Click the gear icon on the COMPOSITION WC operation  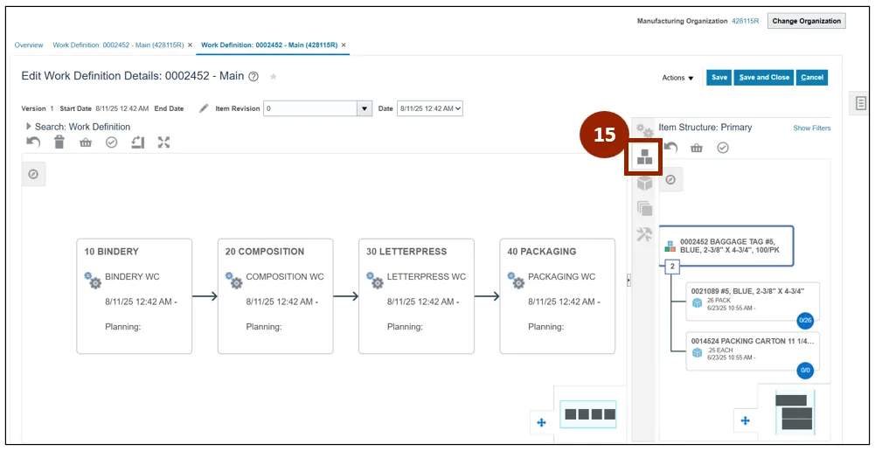click(x=233, y=281)
